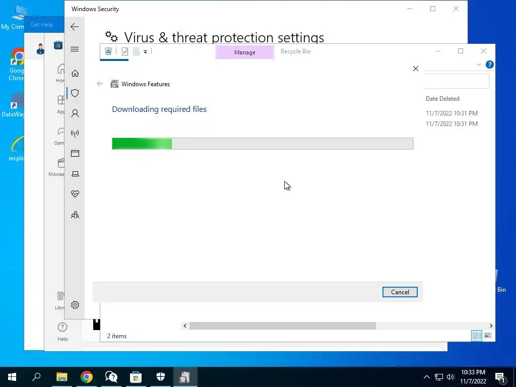Select first 11/7/2022 10:31 PM entry
This screenshot has width=516, height=387.
(x=451, y=113)
